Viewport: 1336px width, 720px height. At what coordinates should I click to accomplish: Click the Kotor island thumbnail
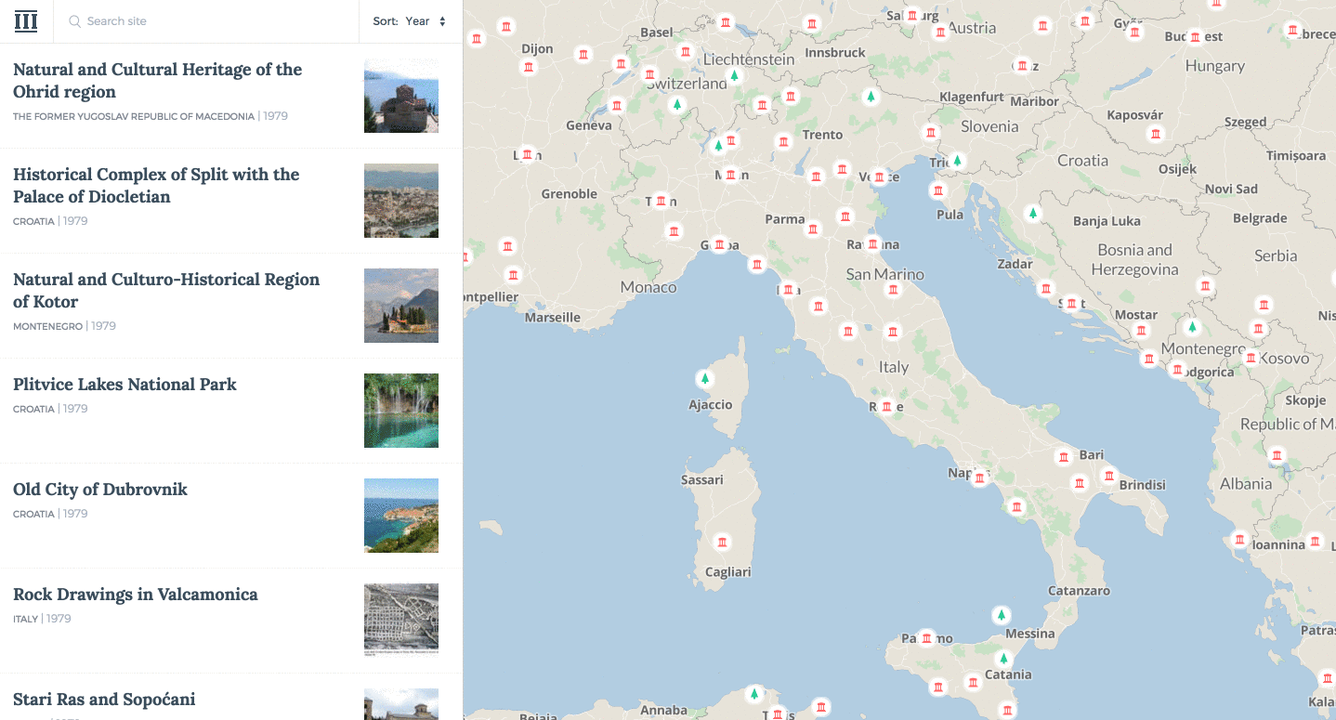tap(401, 306)
